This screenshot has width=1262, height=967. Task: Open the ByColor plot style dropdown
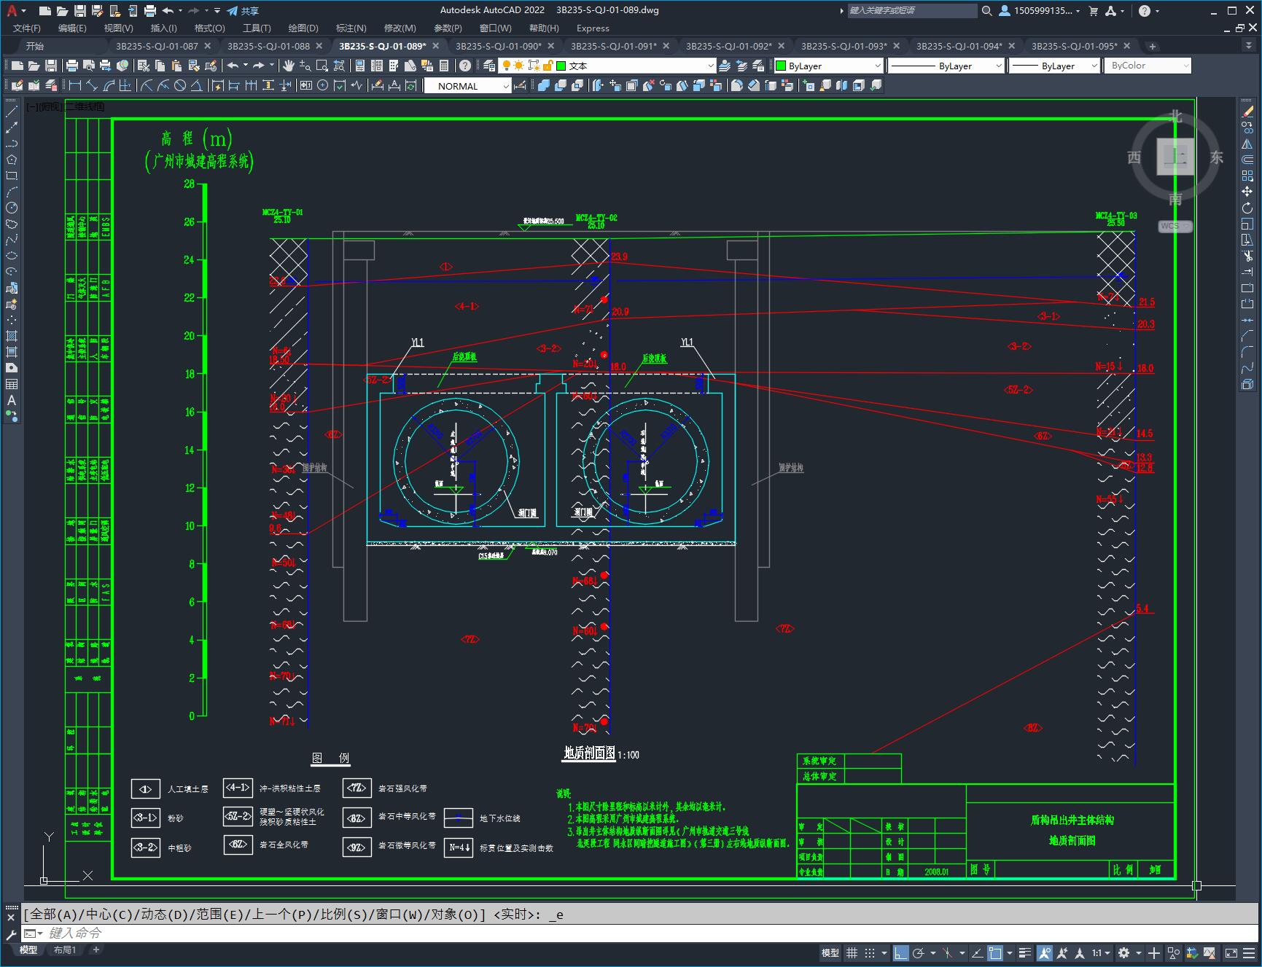[1148, 66]
